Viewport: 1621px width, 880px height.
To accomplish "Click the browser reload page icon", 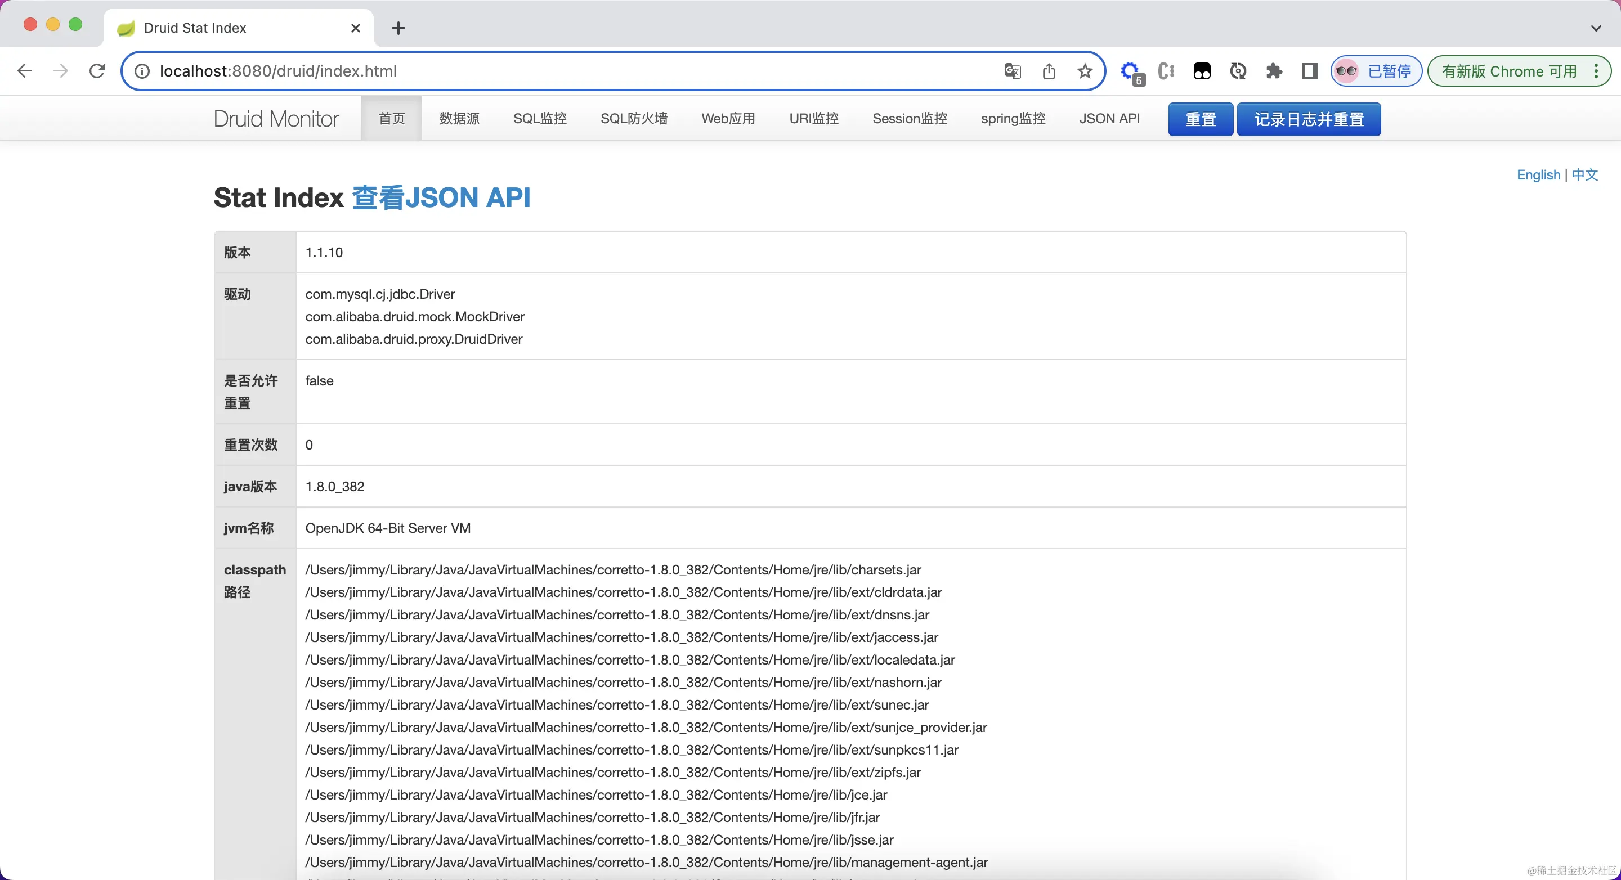I will coord(97,71).
